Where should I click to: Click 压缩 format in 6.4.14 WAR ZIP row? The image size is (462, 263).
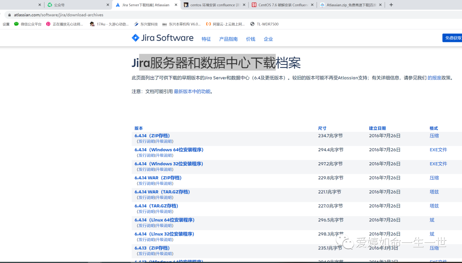(434, 178)
